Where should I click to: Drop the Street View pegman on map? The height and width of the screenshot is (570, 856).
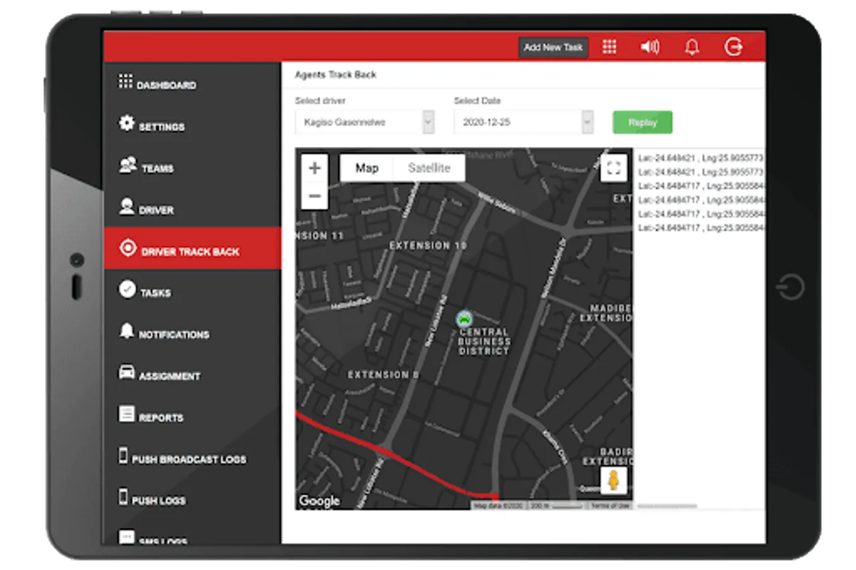tap(613, 481)
